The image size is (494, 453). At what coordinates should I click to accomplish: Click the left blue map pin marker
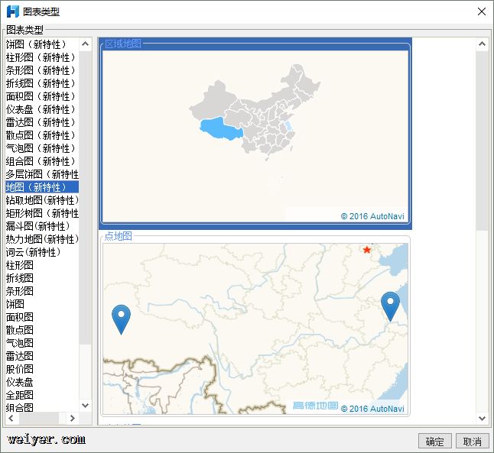click(x=121, y=317)
